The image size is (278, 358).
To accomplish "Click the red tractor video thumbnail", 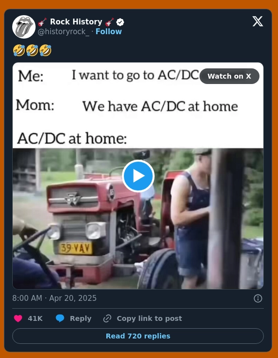I will (x=138, y=218).
